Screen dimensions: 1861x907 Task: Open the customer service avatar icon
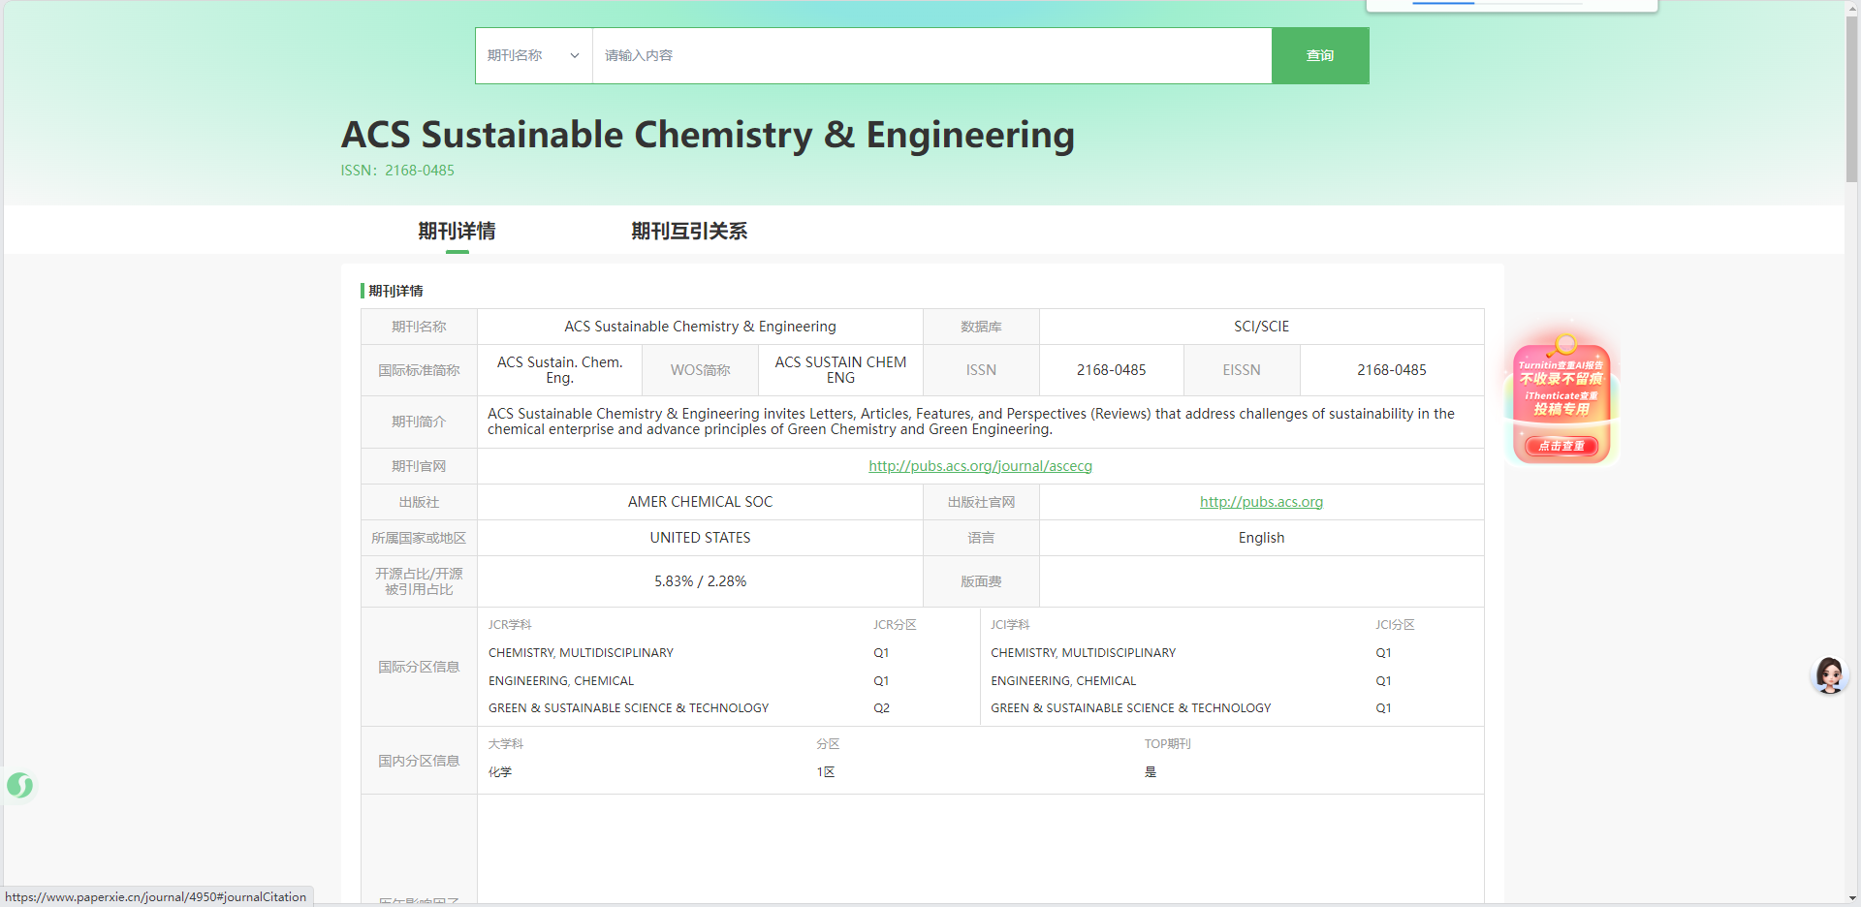coord(1829,674)
